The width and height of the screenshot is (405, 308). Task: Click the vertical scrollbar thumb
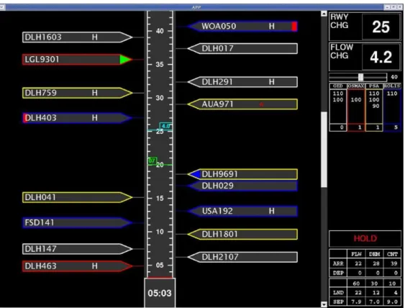tap(324, 150)
